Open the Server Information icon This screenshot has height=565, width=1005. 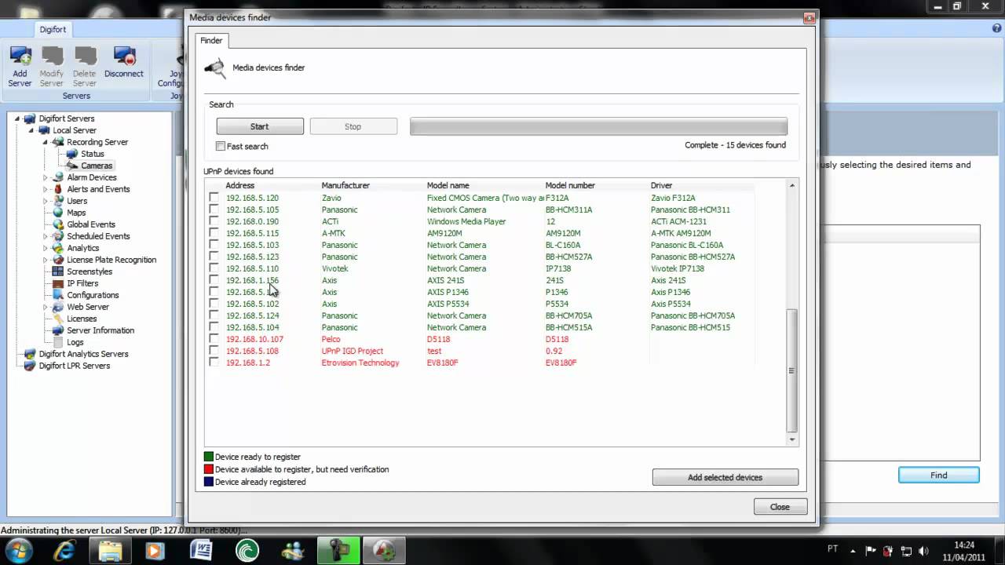[x=58, y=330]
